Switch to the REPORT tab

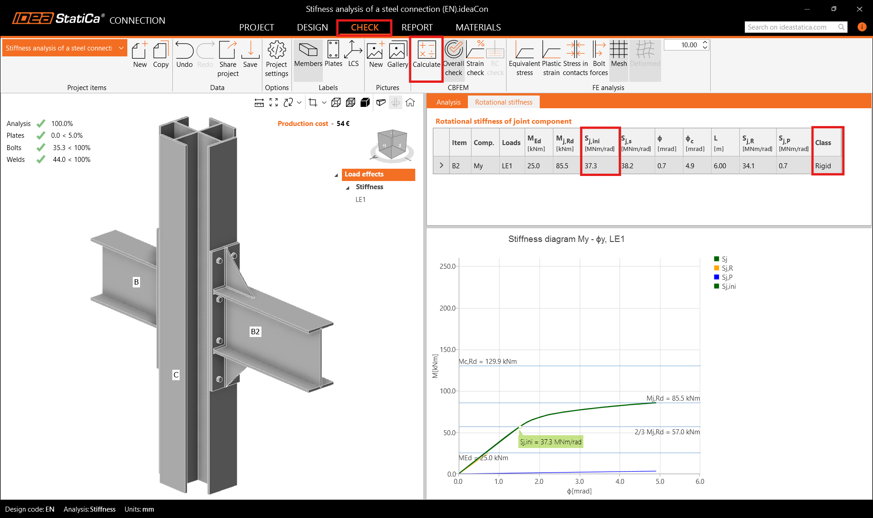[x=416, y=27]
